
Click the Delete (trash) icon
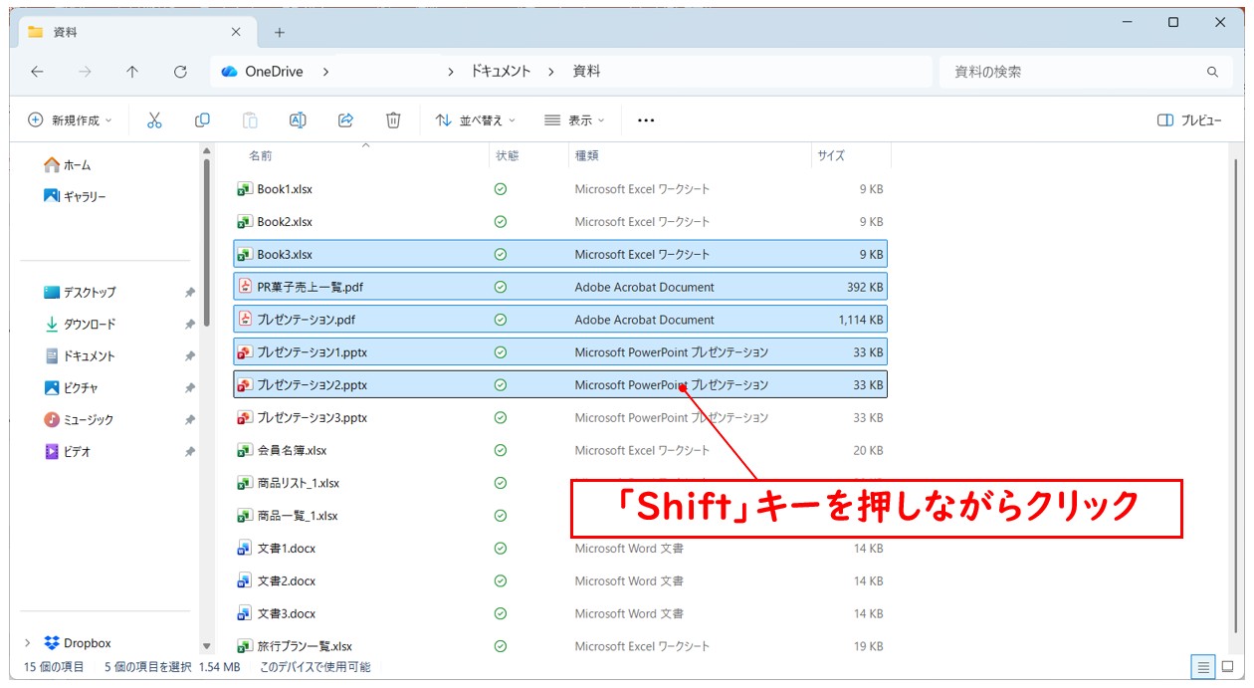(393, 119)
